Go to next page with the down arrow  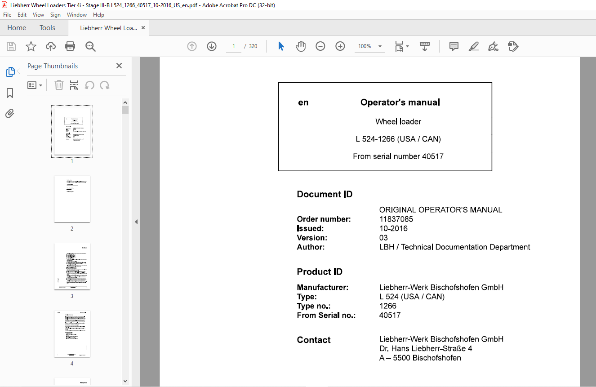[x=212, y=46]
